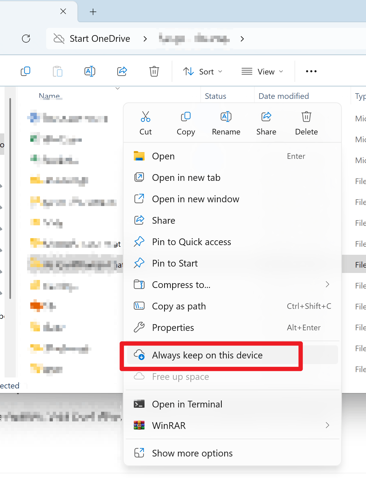
Task: Click Start OneDrive breadcrumb link
Action: tap(100, 39)
